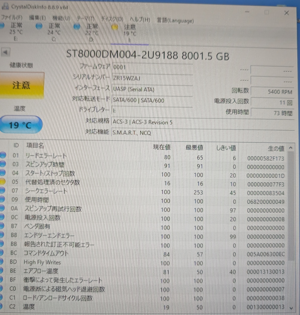This screenshot has height=315, width=300.
Task: Open the 言語(Language) menu
Action: (x=175, y=21)
